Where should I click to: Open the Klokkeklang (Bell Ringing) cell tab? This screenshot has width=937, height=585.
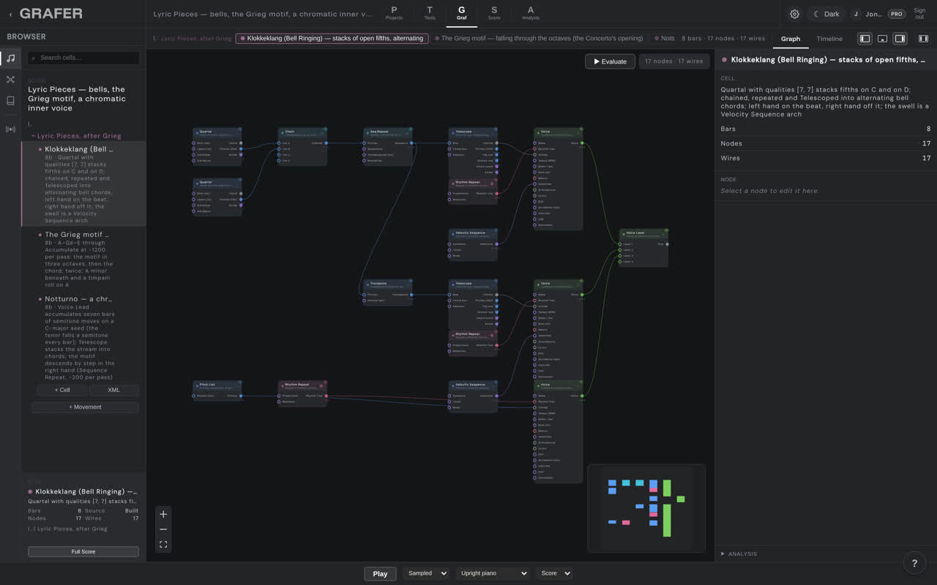[332, 38]
